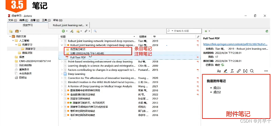Click the 观点1 bullet text in note
The height and width of the screenshot is (126, 276).
217,88
